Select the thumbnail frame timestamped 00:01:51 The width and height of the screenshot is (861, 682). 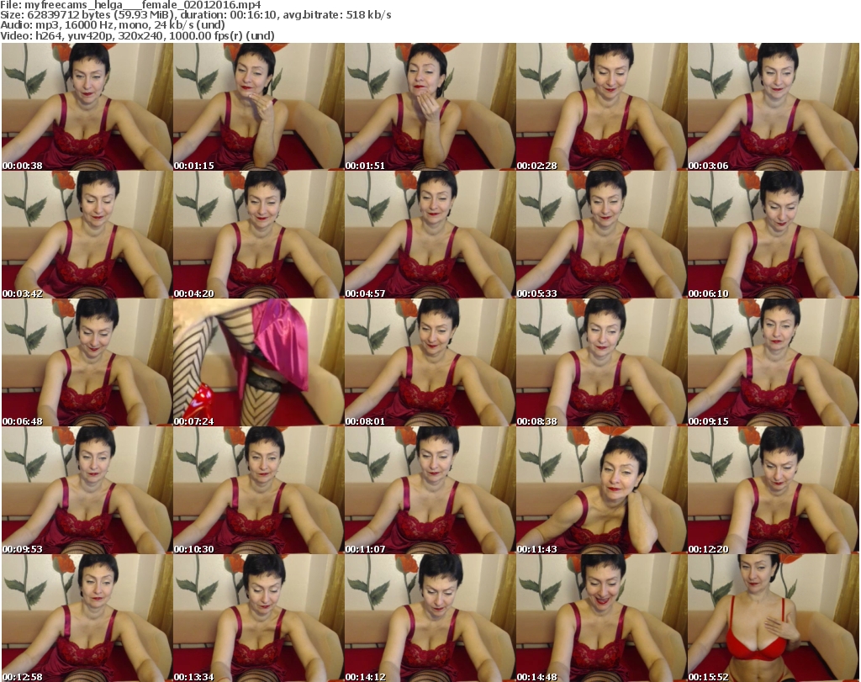coord(430,107)
